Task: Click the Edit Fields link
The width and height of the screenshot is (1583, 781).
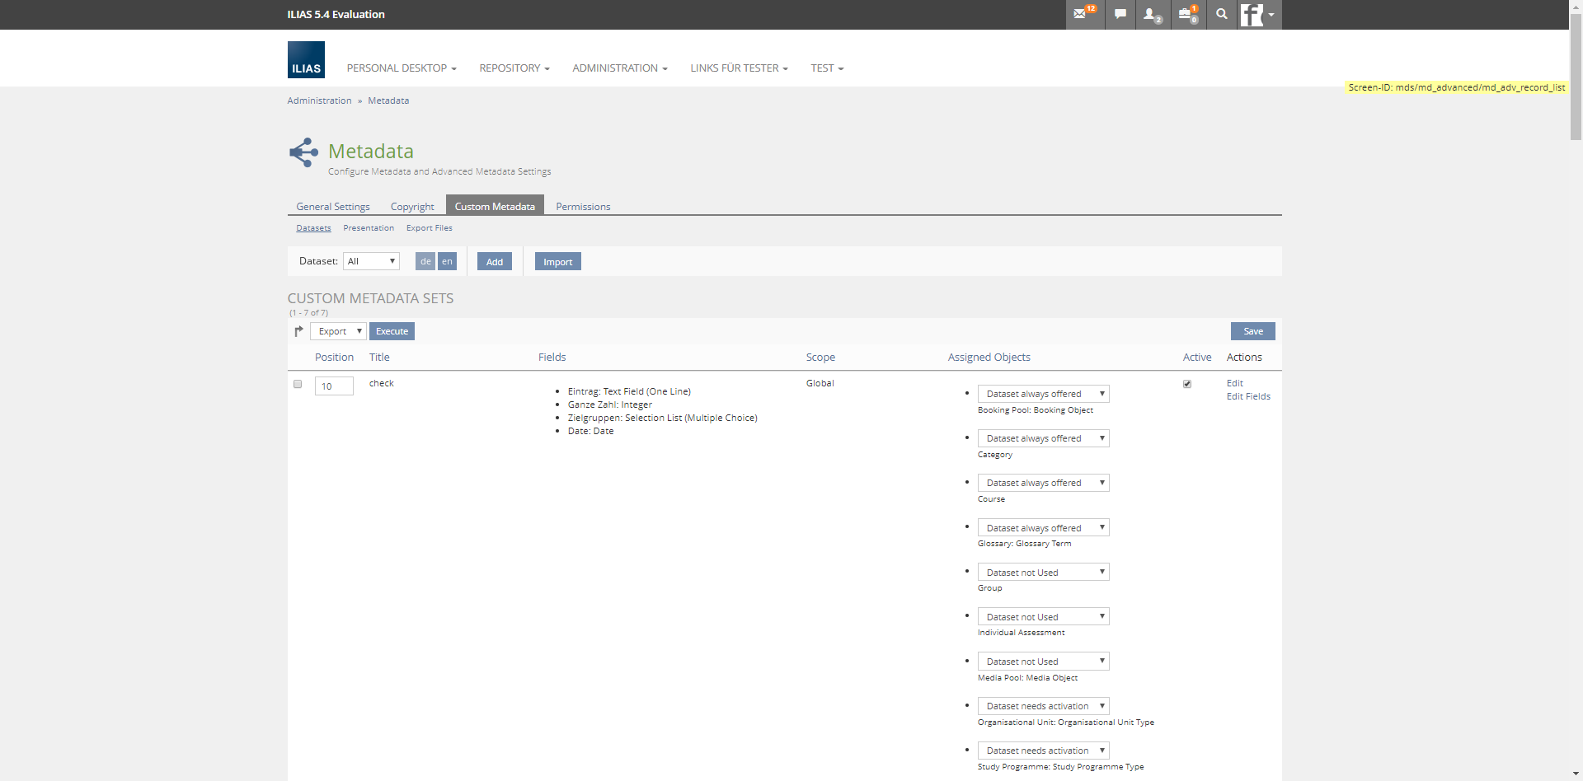Action: point(1248,396)
